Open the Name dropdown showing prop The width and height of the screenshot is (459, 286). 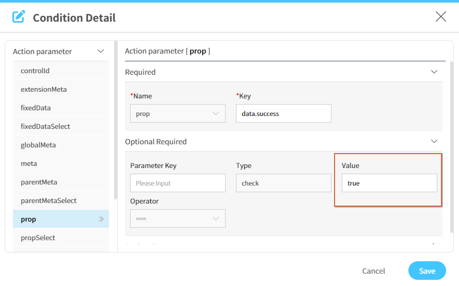[178, 113]
